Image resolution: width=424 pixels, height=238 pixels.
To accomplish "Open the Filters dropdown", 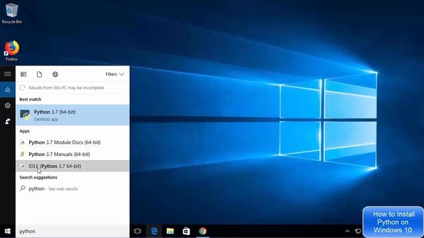I will (115, 74).
